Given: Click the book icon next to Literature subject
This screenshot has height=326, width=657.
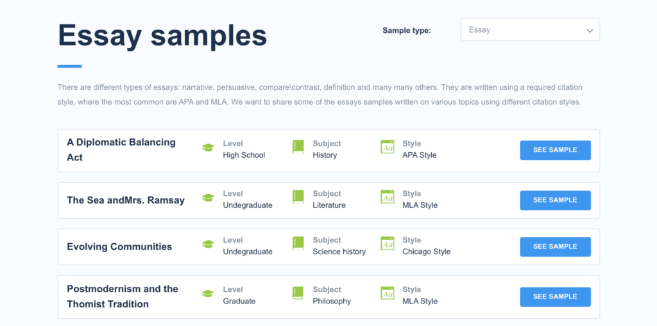Looking at the screenshot, I should 298,198.
